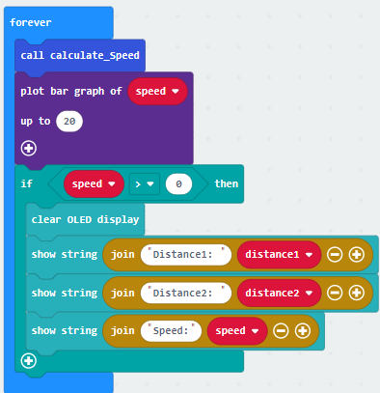Click 'join' label in Distance1 row
380x393 pixels.
click(x=122, y=255)
